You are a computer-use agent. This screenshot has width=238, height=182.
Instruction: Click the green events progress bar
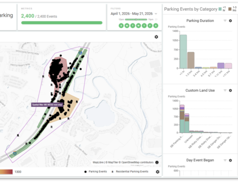[x=62, y=23]
